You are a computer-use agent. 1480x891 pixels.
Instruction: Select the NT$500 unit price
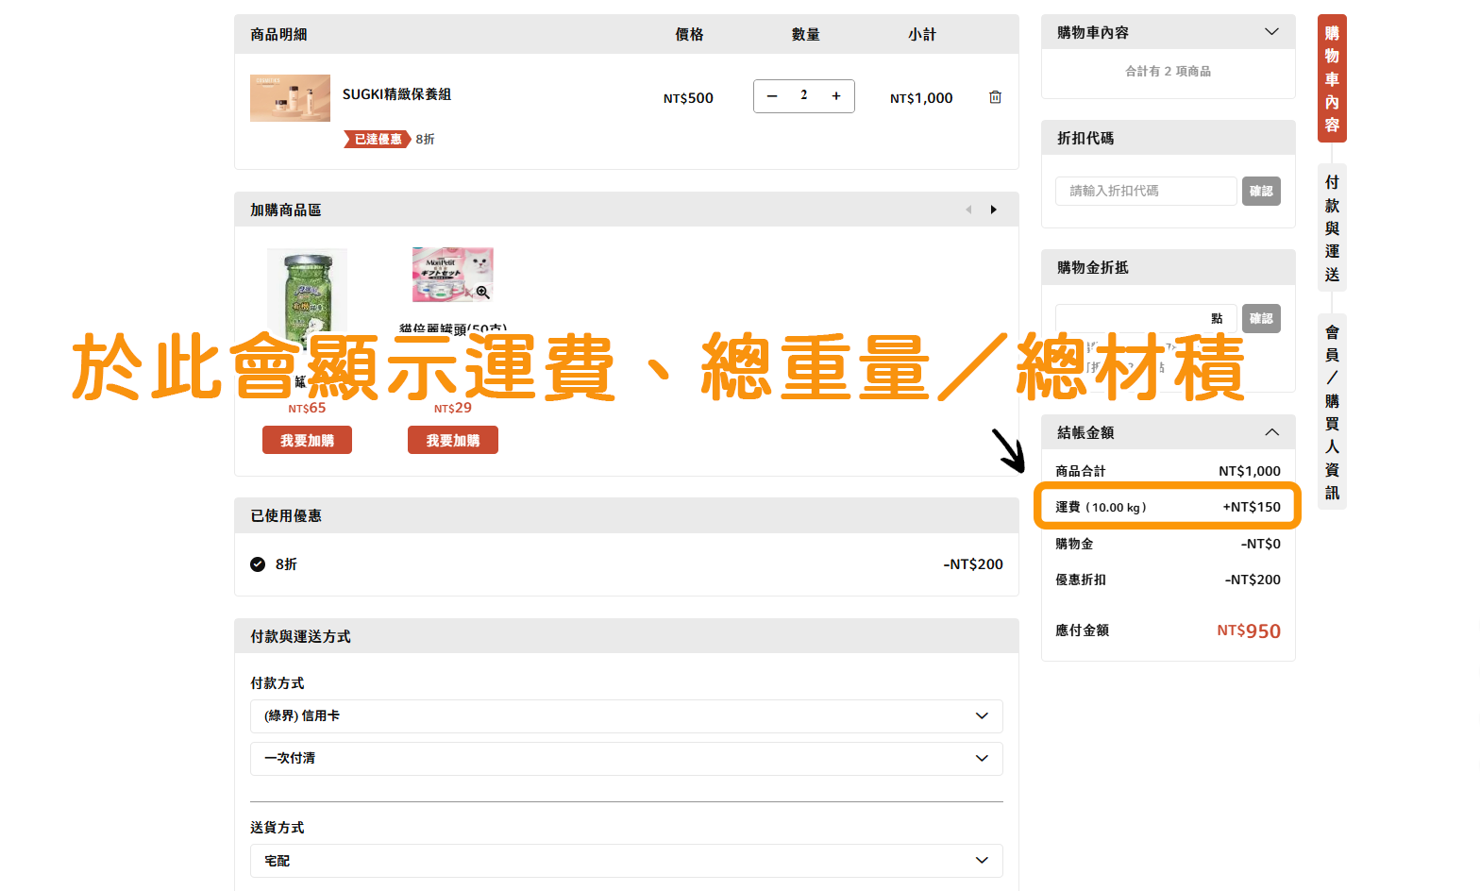(x=688, y=98)
